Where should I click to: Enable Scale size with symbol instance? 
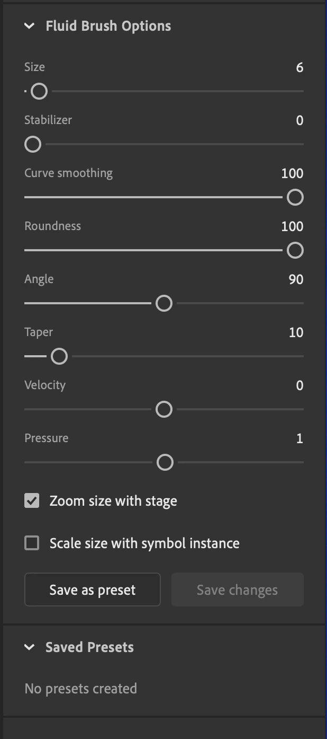(32, 543)
